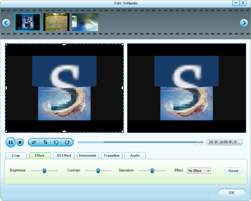Click the Brightness label

(x=18, y=170)
